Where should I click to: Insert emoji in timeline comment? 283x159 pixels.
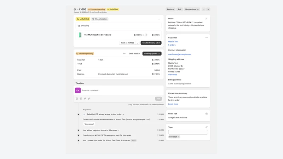point(77,99)
